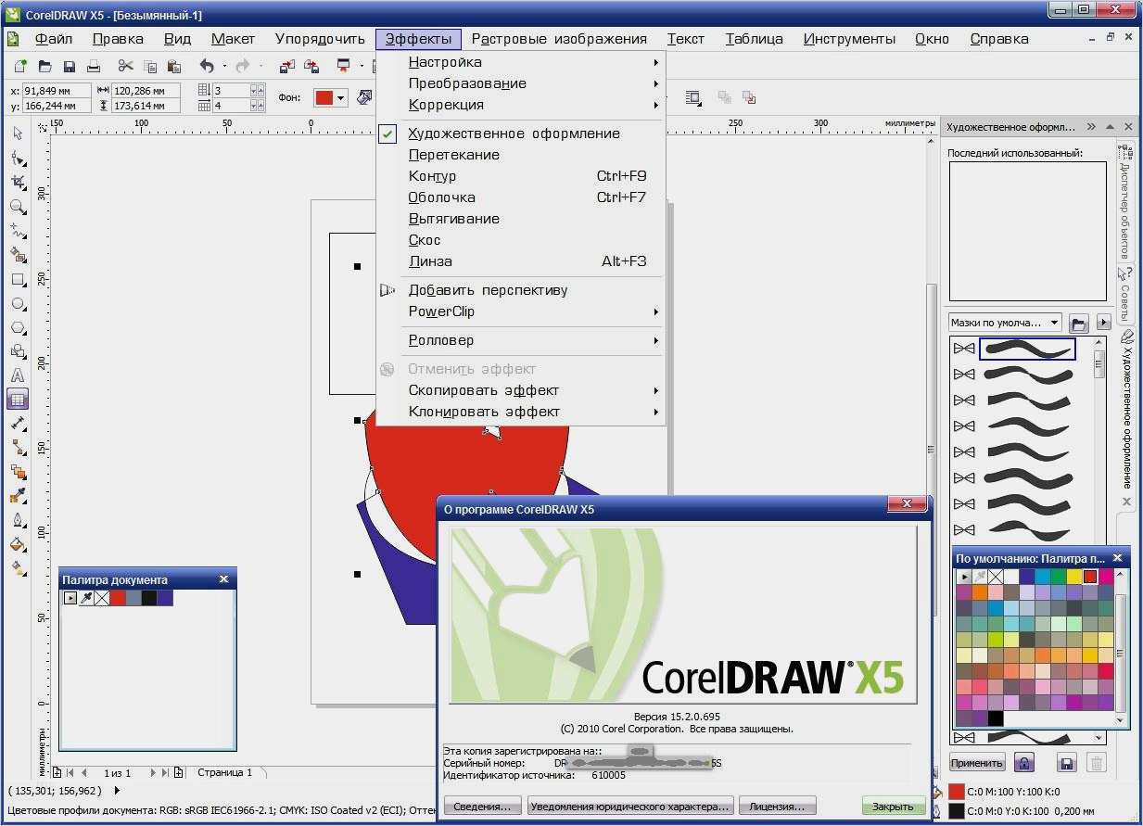Open the Файл menu

tap(53, 39)
